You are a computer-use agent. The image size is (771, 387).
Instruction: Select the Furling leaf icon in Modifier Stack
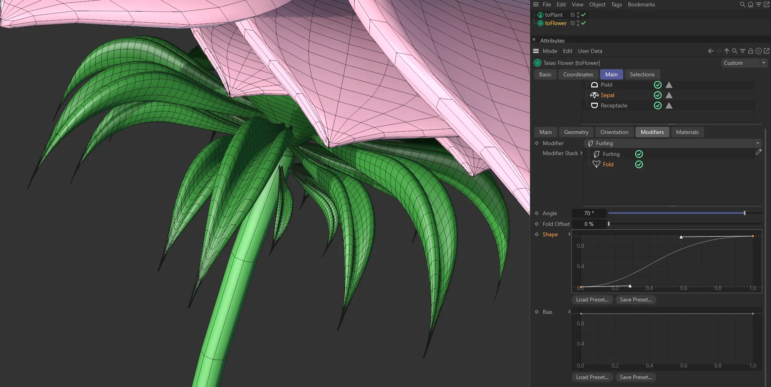point(596,154)
